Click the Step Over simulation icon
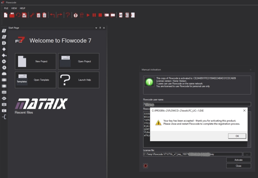This screenshot has height=178, width=258. click(x=113, y=15)
